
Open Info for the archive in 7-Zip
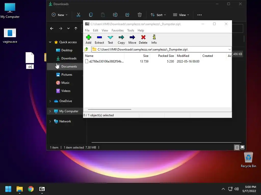coord(154,39)
